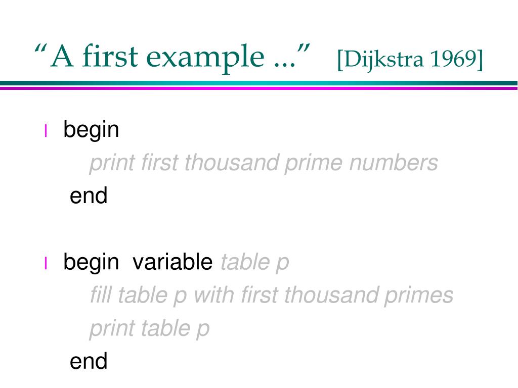Select the first magenta bullet marker
Viewport: 518px width, 388px height.
point(46,131)
